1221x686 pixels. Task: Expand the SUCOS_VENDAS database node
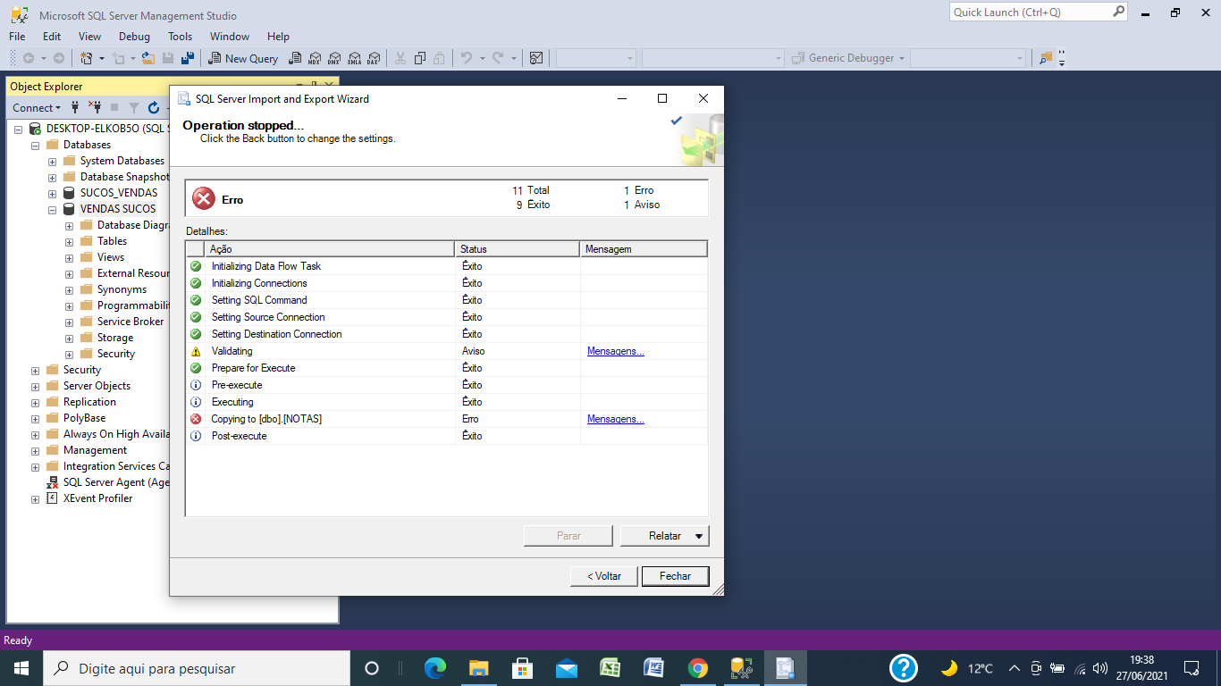coord(52,193)
